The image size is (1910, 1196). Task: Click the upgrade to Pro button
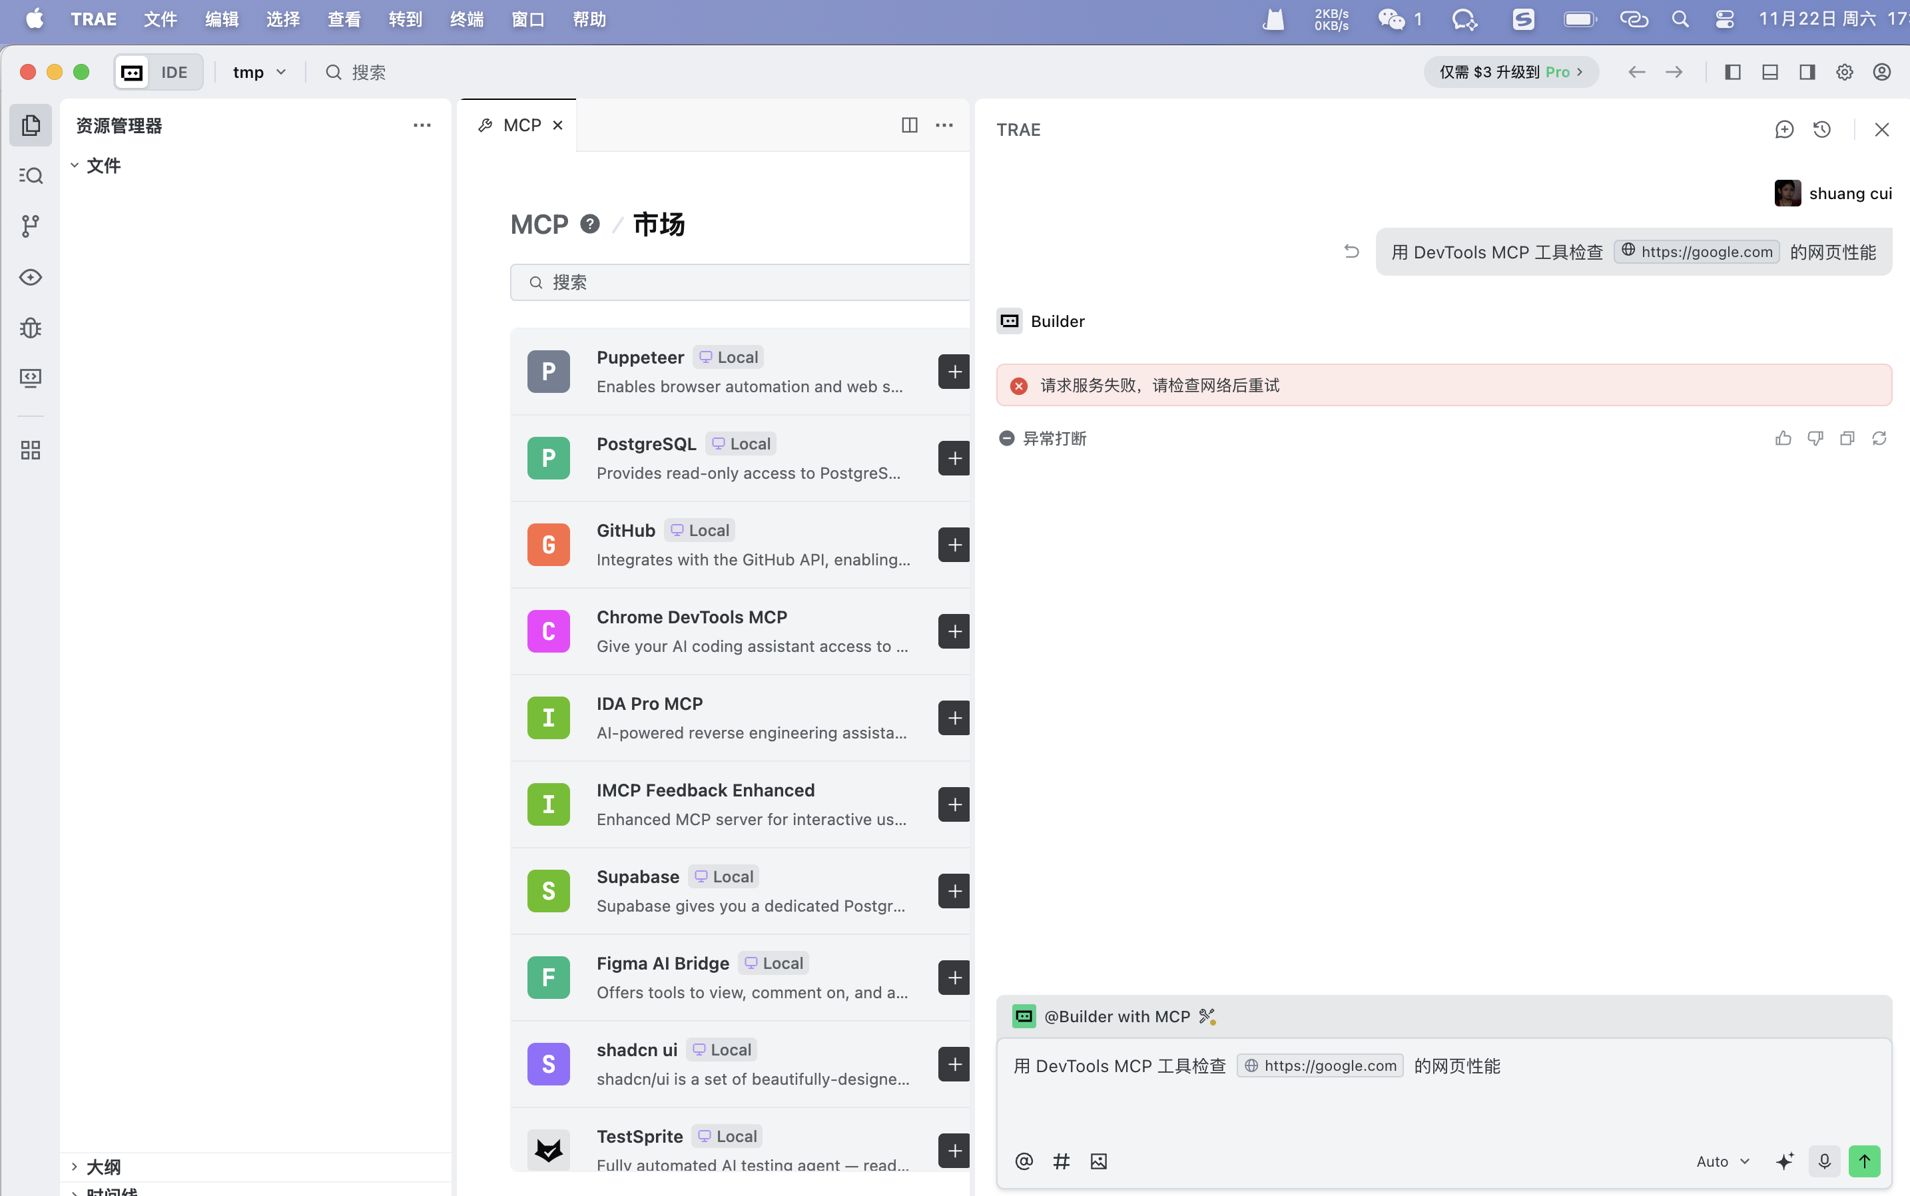pos(1510,72)
